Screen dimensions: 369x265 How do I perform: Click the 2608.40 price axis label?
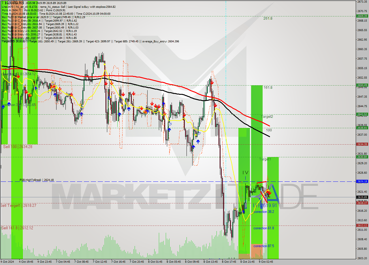click(x=362, y=239)
